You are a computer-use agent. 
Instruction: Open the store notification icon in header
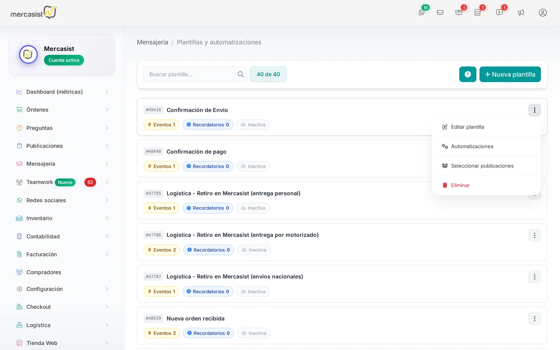pos(478,13)
